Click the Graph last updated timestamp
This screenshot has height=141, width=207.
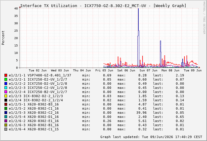(151, 137)
